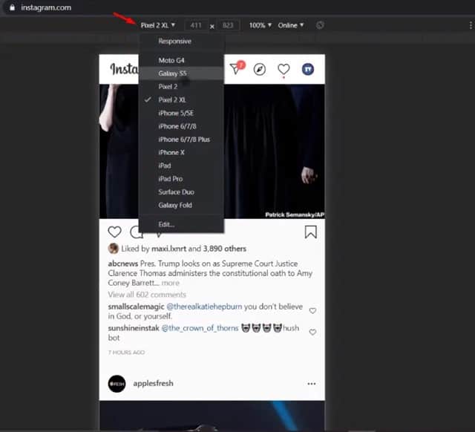Open @therealkatiehepburn mention
Screen dimensions: 475x432
click(205, 307)
